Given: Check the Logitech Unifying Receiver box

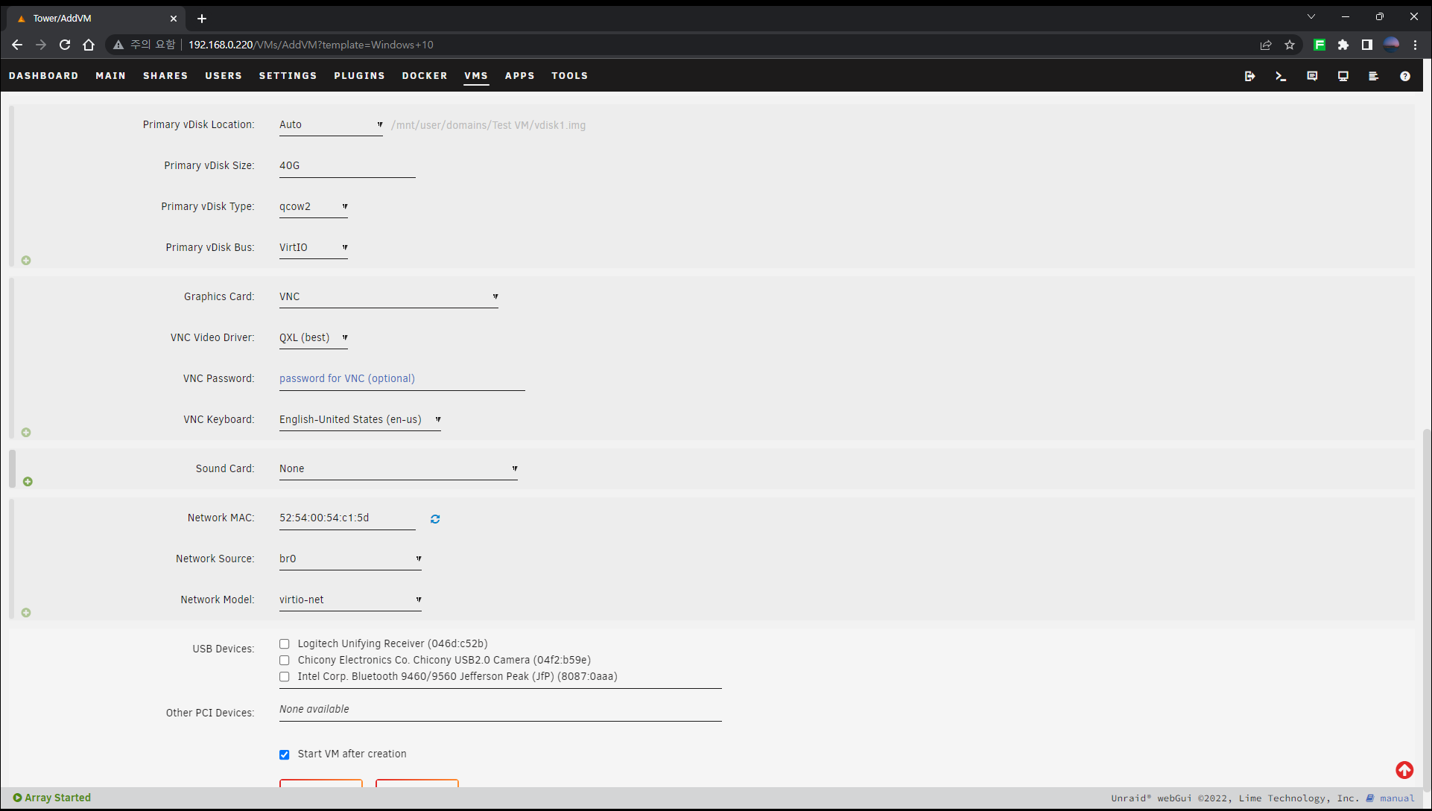Looking at the screenshot, I should (x=285, y=644).
